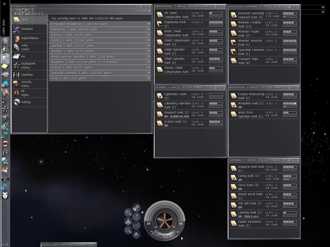The height and width of the screenshot is (247, 330).
Task: Open the character sheet Vitruvian icon in sidebar
Action: coord(5,40)
